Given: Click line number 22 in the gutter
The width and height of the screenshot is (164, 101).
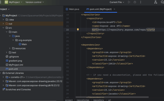Looking at the screenshot, I should tap(67, 30).
